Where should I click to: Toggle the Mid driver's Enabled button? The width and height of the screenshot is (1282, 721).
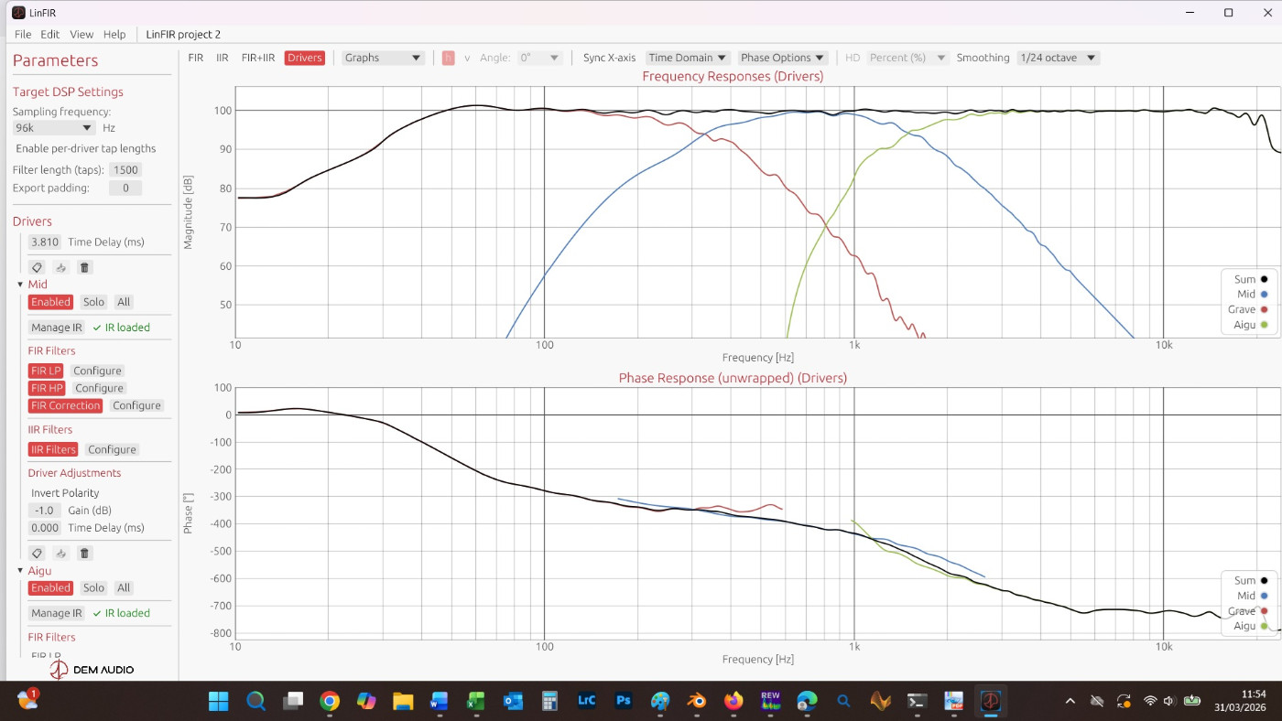click(x=50, y=302)
